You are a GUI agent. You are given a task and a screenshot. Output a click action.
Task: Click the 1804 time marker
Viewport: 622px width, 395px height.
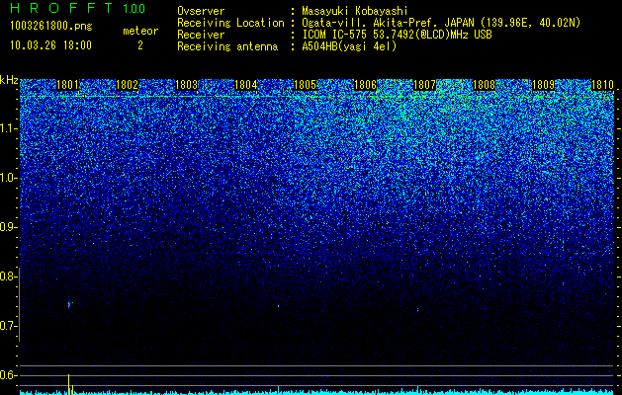click(246, 85)
